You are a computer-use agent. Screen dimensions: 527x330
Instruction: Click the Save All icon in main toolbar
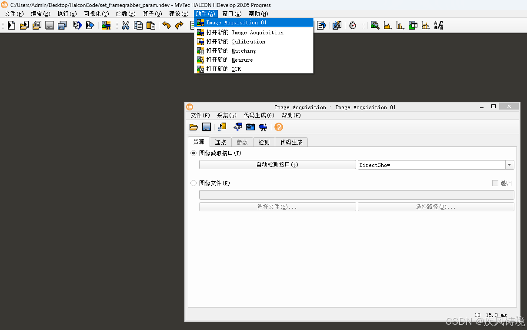pos(62,25)
